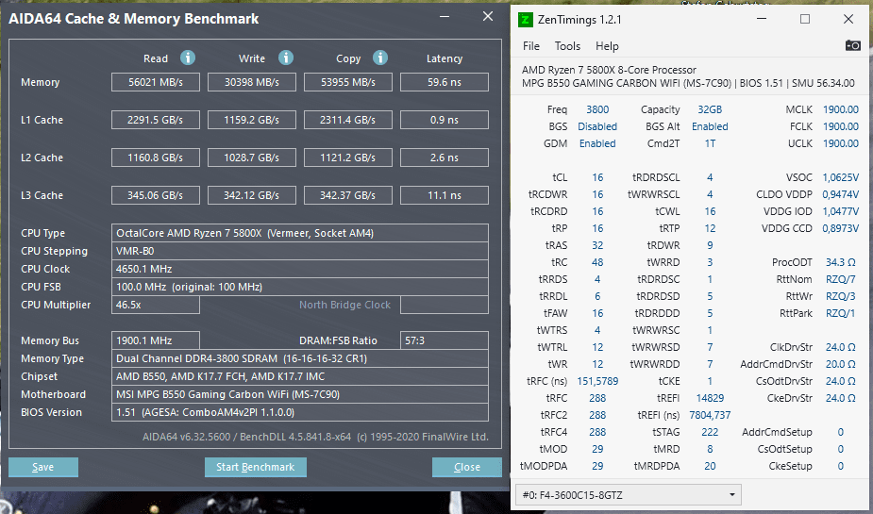Click the Write info icon in AIDA64
873x514 pixels.
tap(286, 58)
